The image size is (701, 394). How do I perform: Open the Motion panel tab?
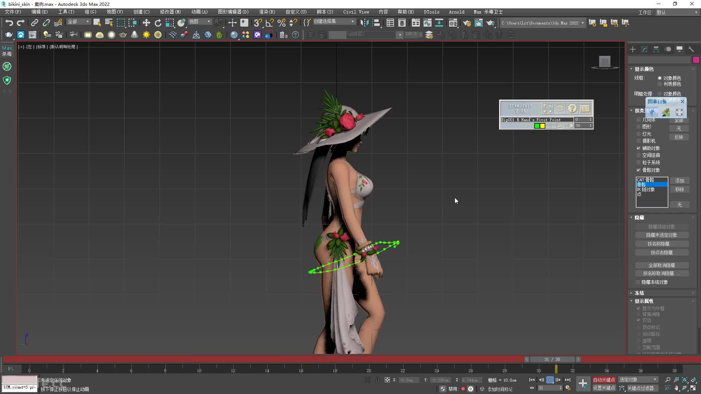(668, 49)
